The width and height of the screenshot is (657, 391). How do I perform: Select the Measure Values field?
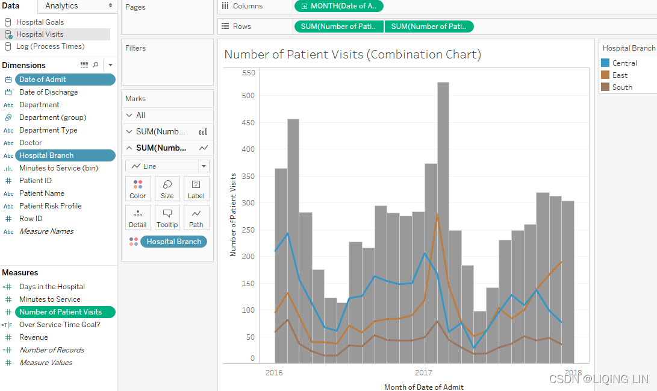[46, 363]
